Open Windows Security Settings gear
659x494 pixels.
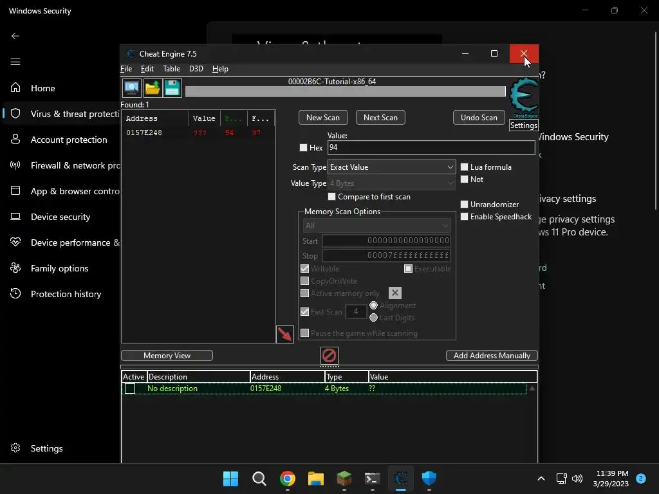pos(15,448)
